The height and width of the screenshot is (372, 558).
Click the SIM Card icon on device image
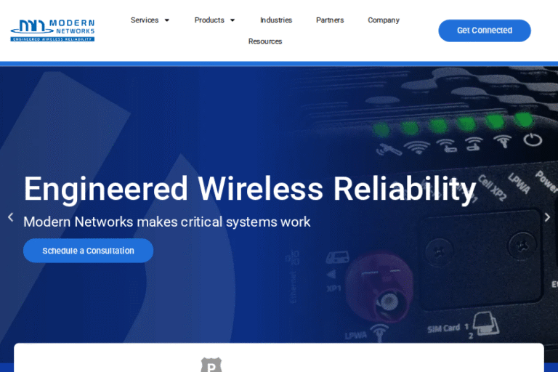coord(485,323)
